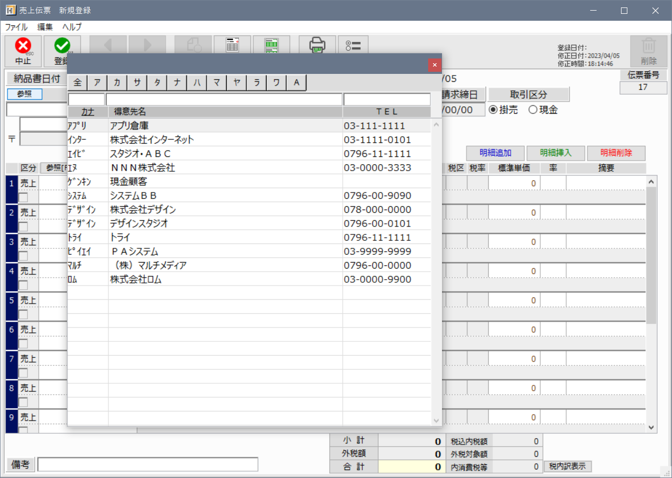Select the ア kana filter tab
This screenshot has width=672, height=478.
(97, 82)
